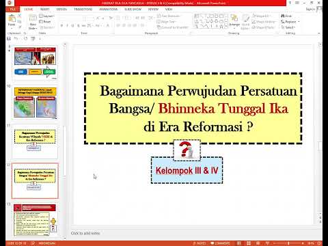The width and height of the screenshot is (328, 246).
Task: Open the Text Direction dropdown
Action: click(x=169, y=16)
